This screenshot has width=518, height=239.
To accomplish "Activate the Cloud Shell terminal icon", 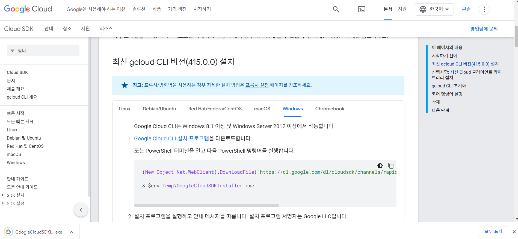I will point(362,9).
